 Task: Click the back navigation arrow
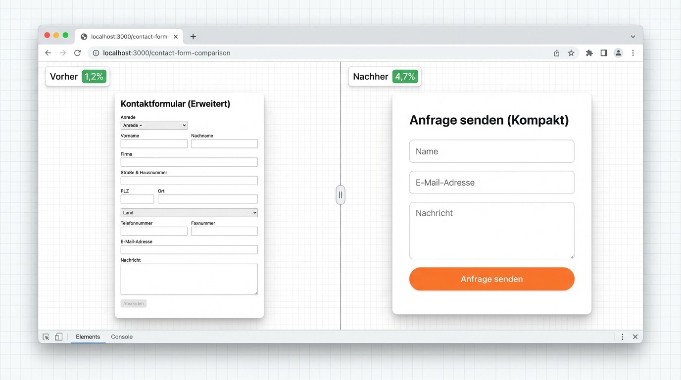click(x=48, y=52)
